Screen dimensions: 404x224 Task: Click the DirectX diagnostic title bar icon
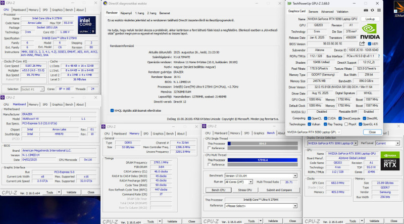(105, 4)
